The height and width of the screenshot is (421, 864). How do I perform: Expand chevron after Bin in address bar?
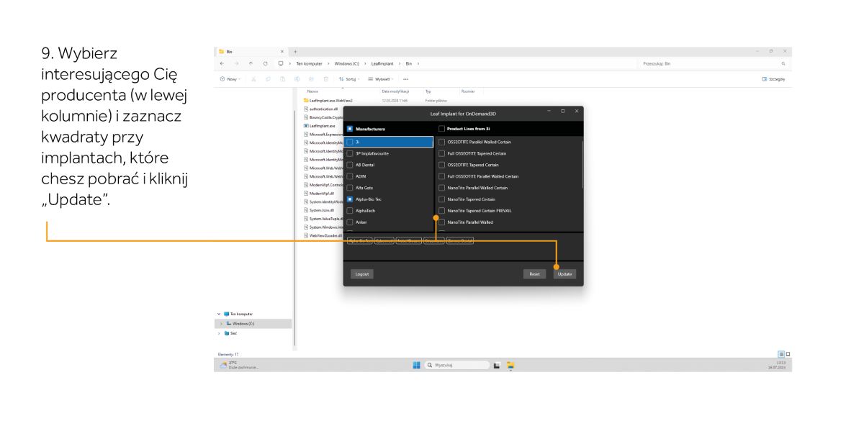click(419, 64)
